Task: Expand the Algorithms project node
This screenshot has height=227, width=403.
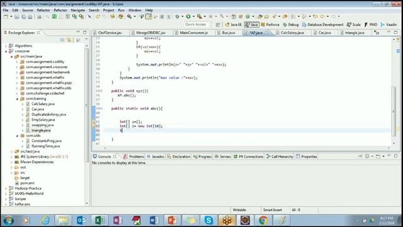Action: [6, 46]
